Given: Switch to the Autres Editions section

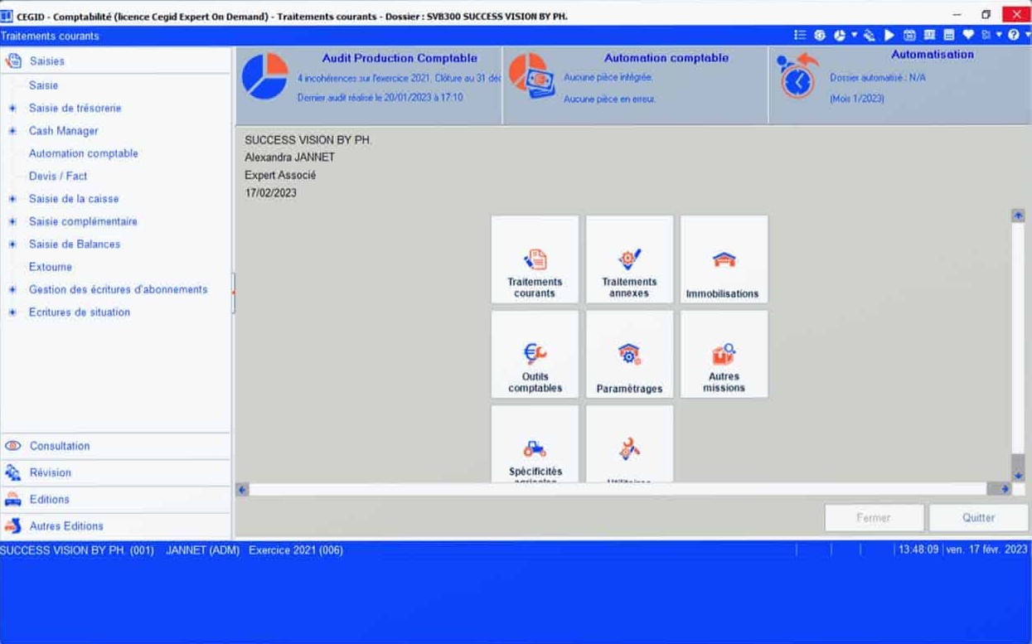Looking at the screenshot, I should tap(115, 525).
